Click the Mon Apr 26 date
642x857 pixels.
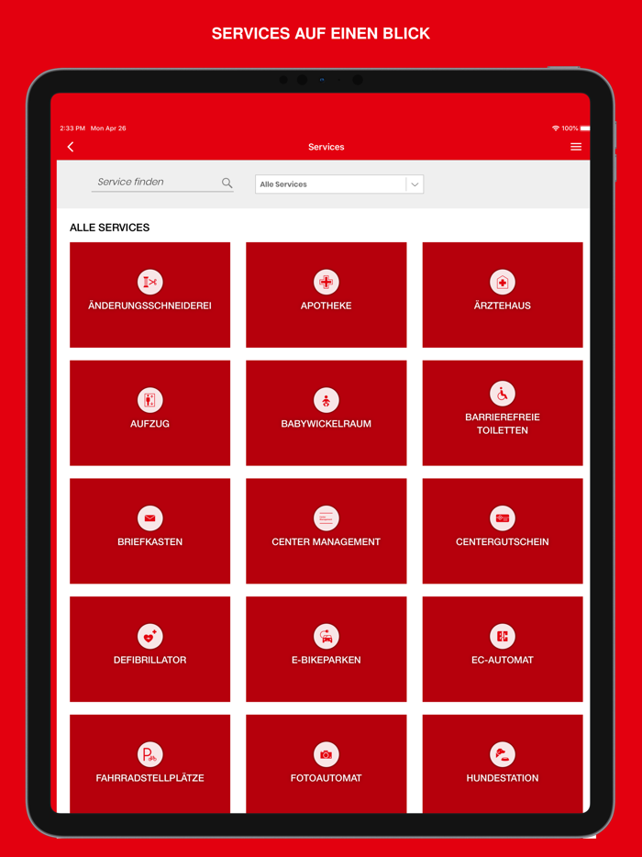click(108, 128)
